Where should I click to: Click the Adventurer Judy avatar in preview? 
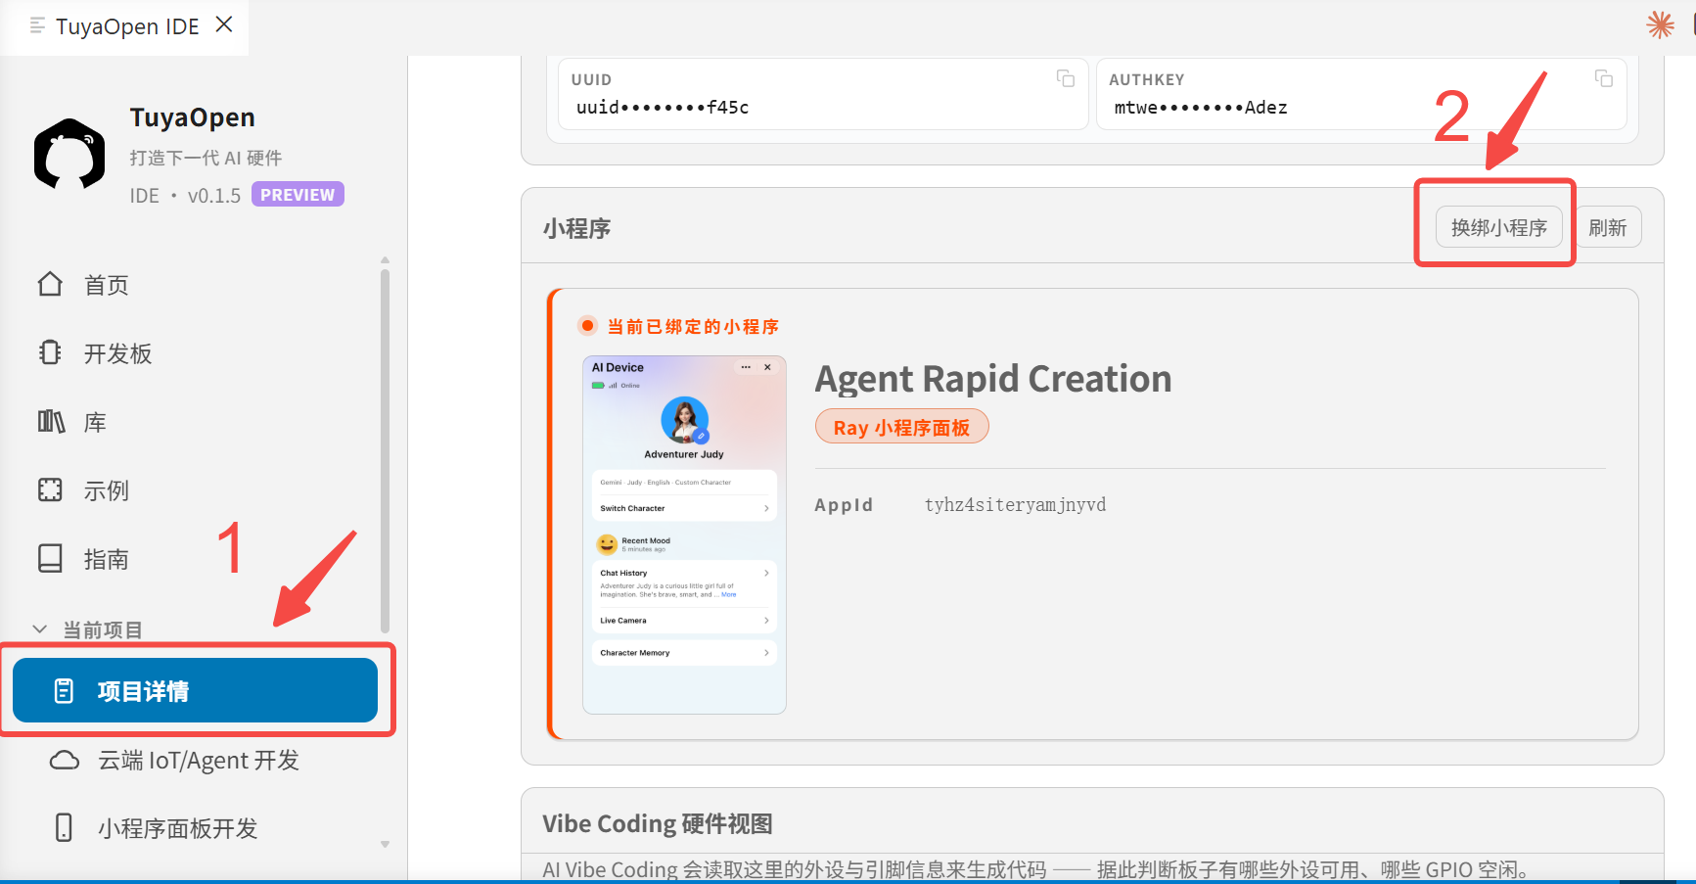pyautogui.click(x=684, y=421)
